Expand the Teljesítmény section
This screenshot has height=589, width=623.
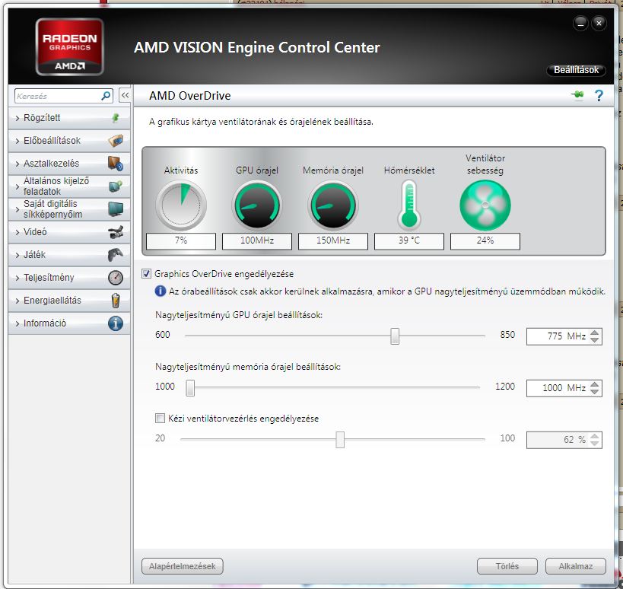pos(69,278)
